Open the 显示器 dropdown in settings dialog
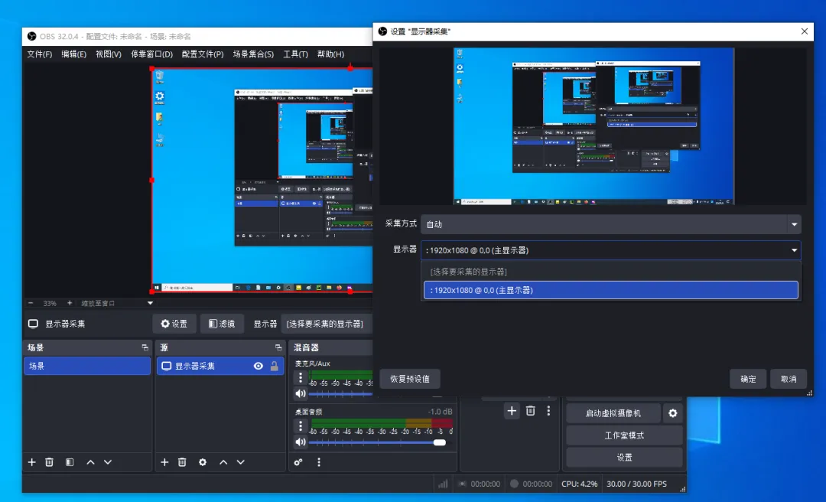 point(610,250)
